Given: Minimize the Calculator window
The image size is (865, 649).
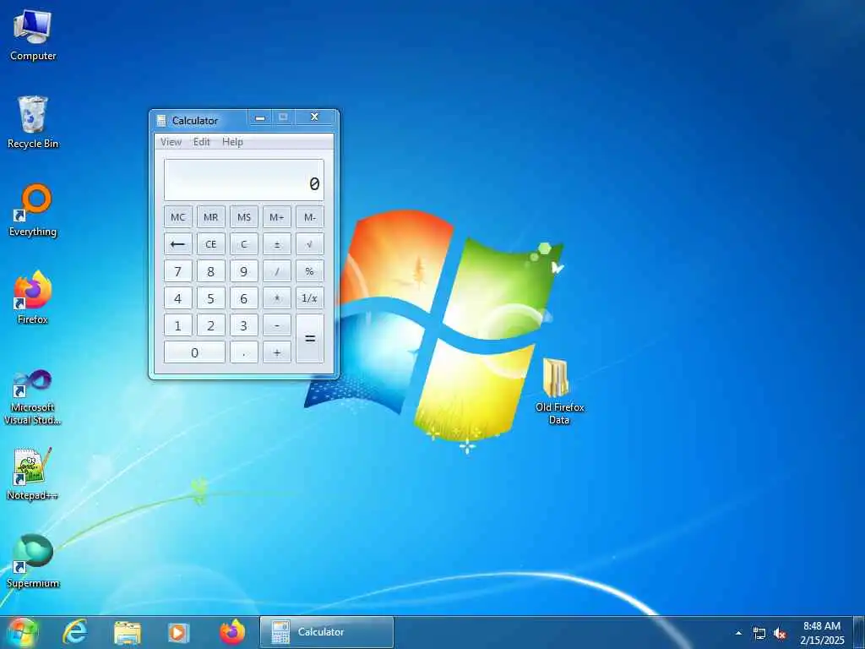Looking at the screenshot, I should click(260, 117).
